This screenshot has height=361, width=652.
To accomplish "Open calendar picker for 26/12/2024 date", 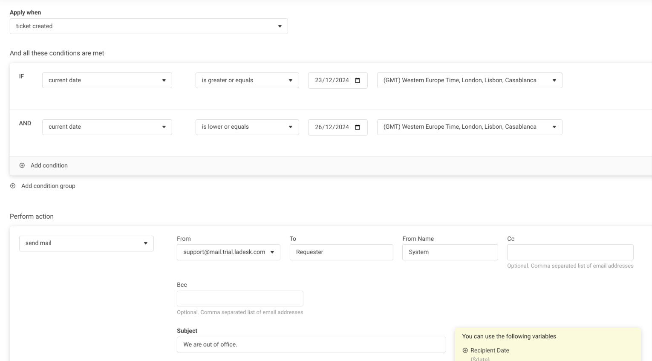I will tap(358, 127).
